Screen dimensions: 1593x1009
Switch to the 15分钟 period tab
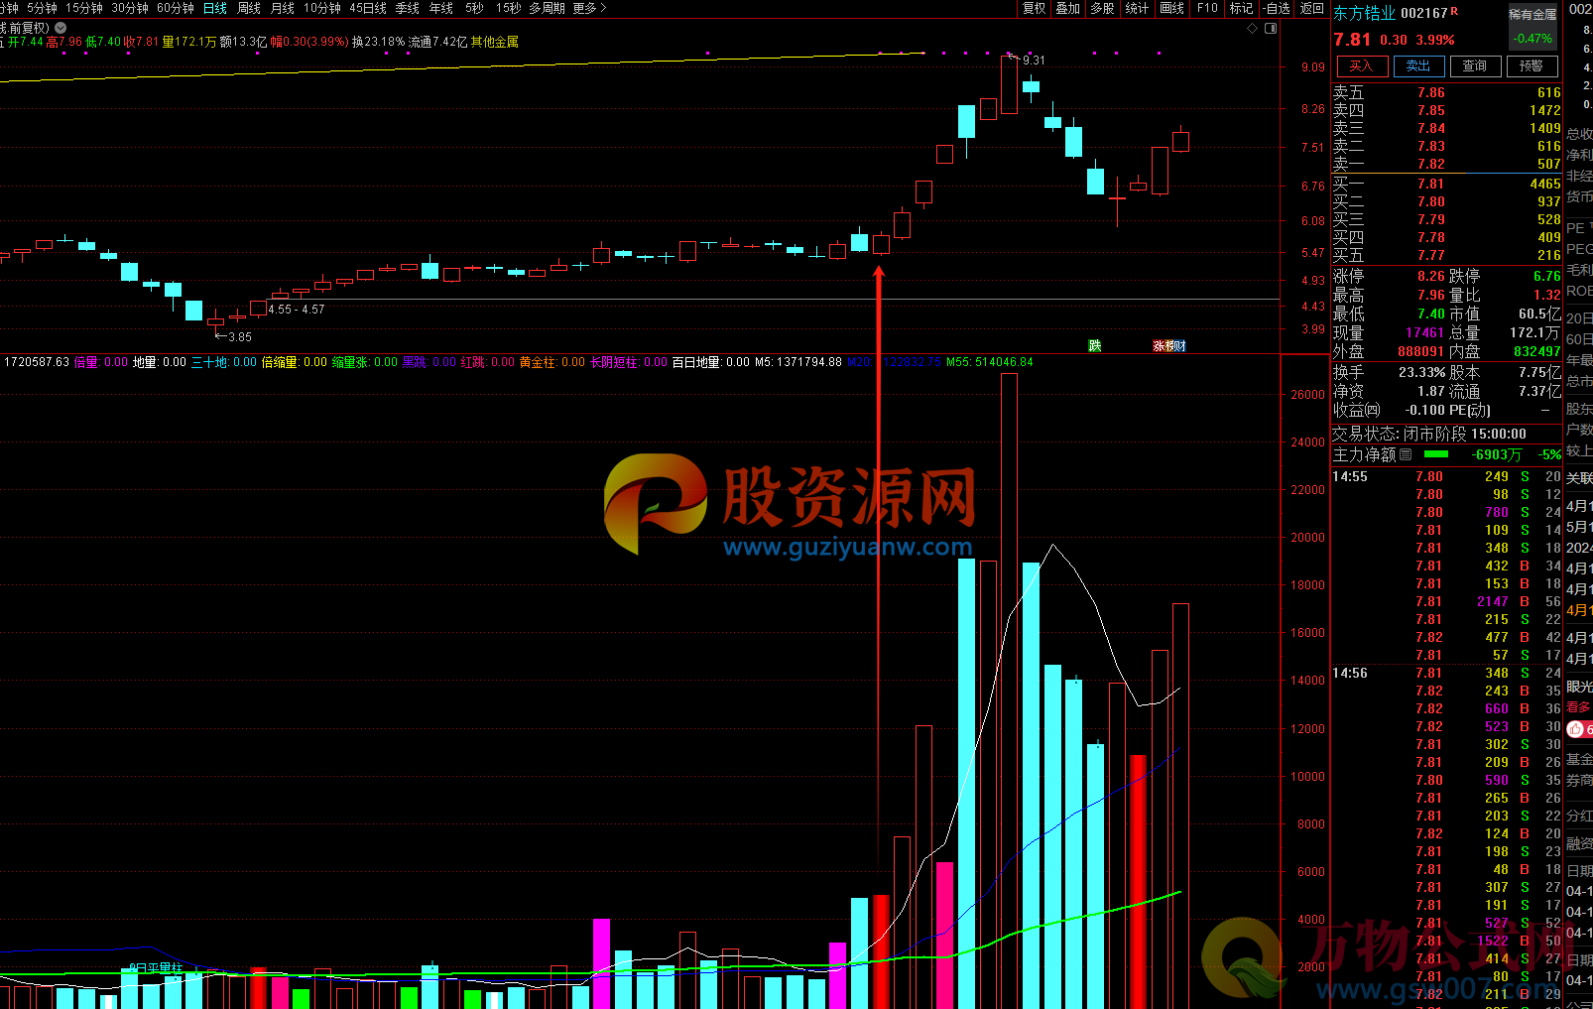84,8
